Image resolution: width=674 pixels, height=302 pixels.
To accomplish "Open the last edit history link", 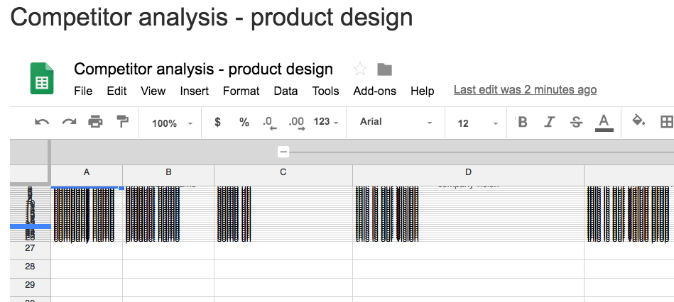I will tap(525, 89).
